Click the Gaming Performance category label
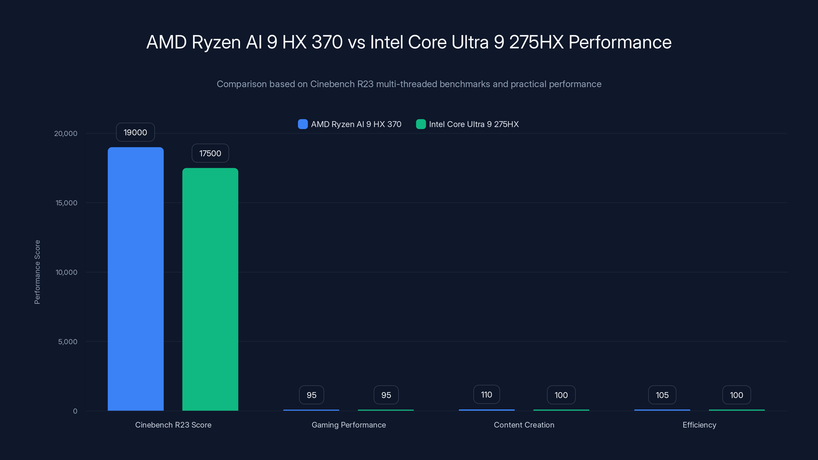818x460 pixels. [x=349, y=425]
